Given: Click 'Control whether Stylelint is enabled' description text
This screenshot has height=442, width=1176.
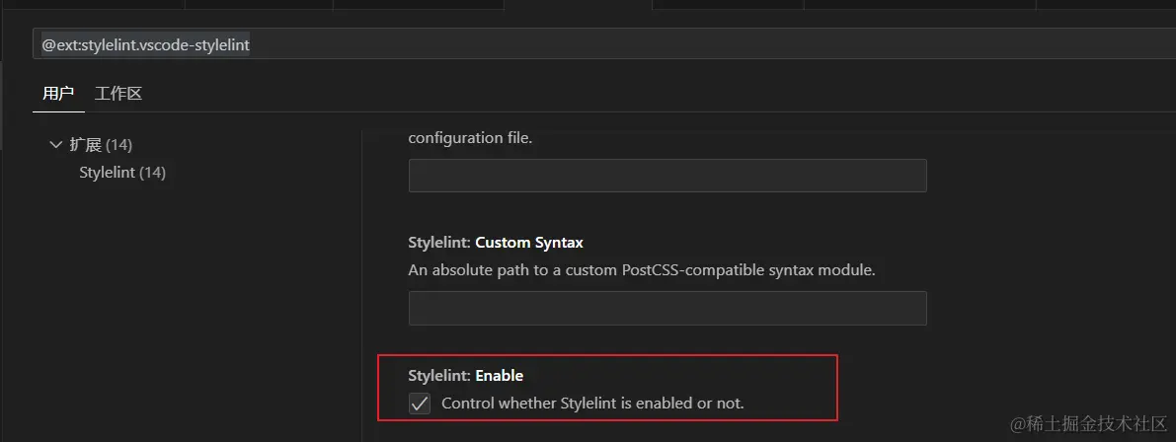Looking at the screenshot, I should 592,403.
